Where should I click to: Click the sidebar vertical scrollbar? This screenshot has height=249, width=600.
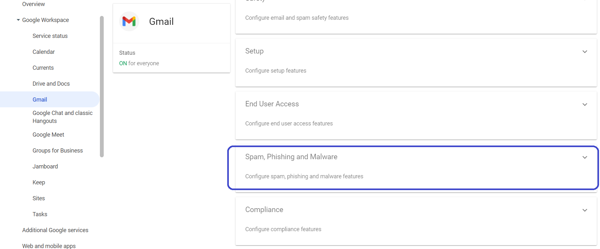click(102, 86)
